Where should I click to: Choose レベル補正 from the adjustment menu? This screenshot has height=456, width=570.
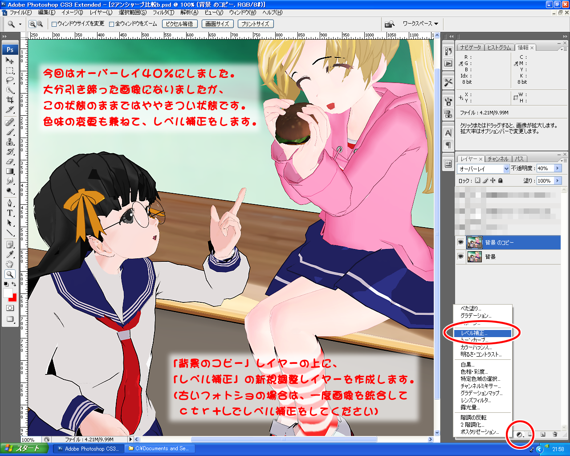(x=482, y=333)
